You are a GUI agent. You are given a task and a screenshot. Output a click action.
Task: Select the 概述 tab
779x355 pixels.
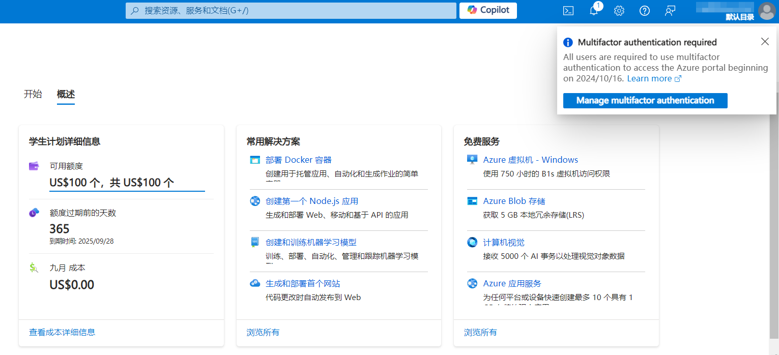pyautogui.click(x=66, y=94)
